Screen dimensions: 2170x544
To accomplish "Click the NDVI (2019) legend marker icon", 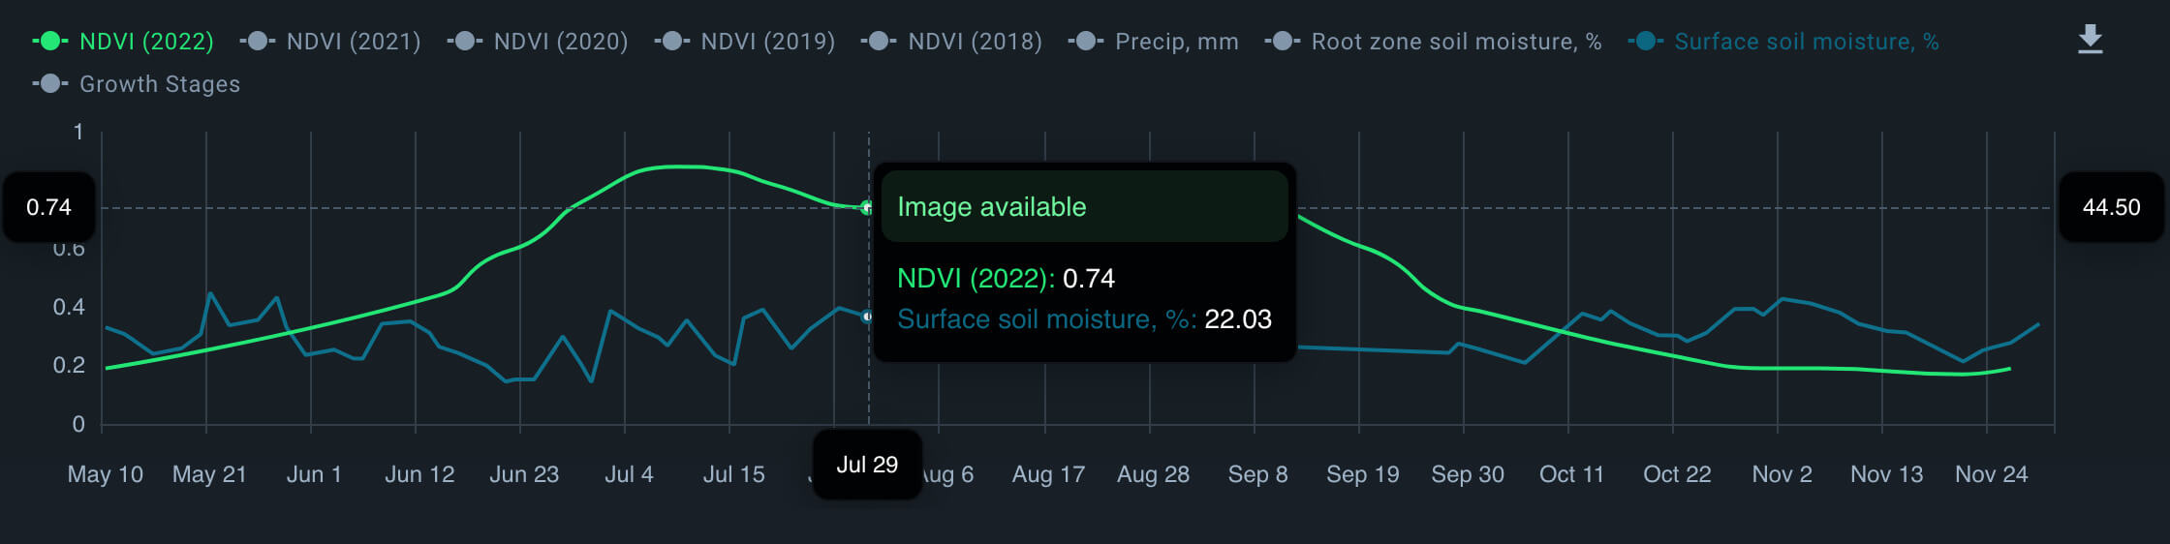I will click(x=671, y=42).
